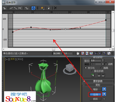Enable the 启用 snap checkbox
The width and height of the screenshot is (117, 102).
106,64
